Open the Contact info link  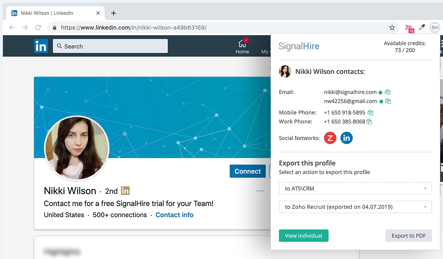(x=174, y=215)
